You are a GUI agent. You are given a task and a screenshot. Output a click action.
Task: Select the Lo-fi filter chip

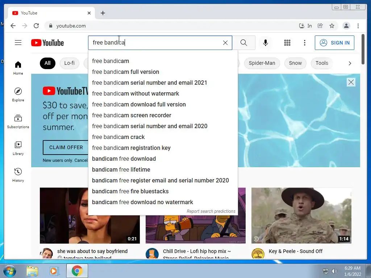point(69,63)
